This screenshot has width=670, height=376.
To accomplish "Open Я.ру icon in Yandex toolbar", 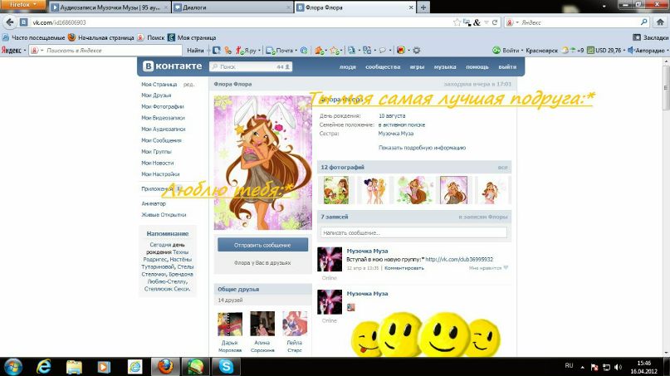I will [246, 51].
